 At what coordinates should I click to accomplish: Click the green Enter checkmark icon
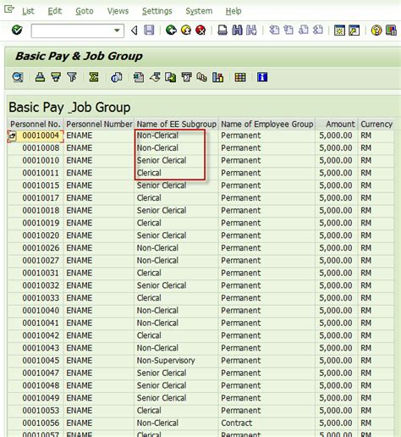17,30
